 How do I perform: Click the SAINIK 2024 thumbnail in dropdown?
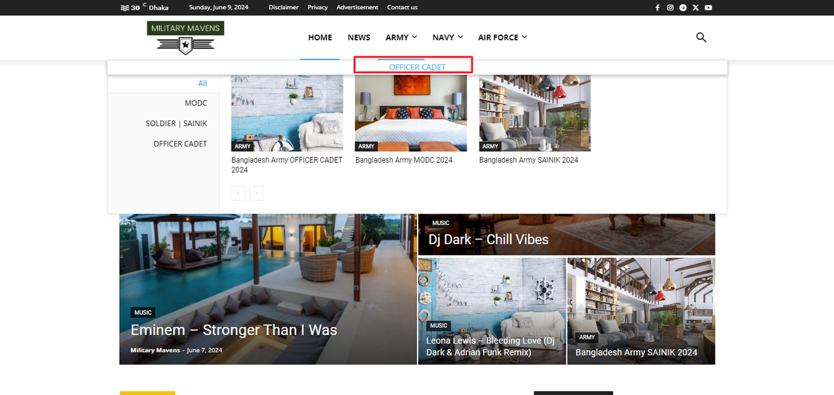(x=535, y=113)
